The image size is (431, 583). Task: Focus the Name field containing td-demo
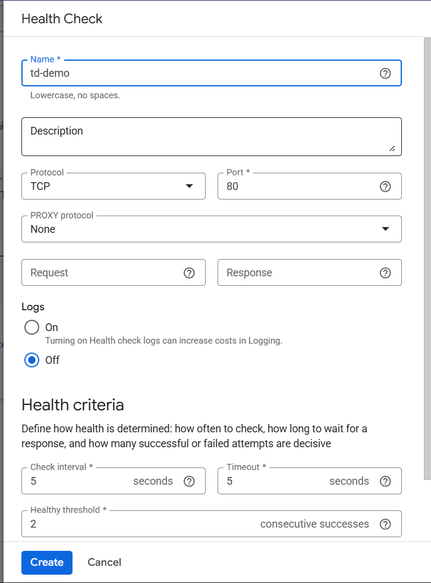point(196,73)
